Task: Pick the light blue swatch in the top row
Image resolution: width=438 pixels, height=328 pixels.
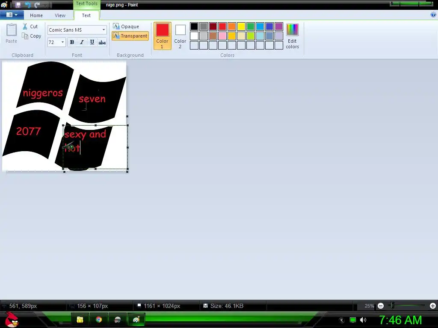Action: [260, 26]
